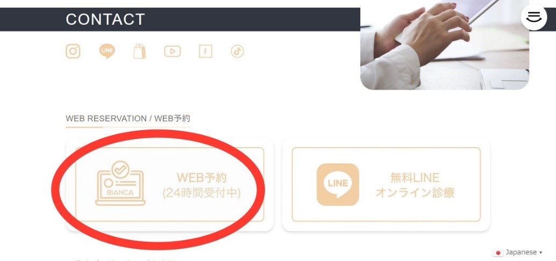Open 無料LINE オンライン診療 link text
The height and width of the screenshot is (261, 556).
(x=415, y=185)
